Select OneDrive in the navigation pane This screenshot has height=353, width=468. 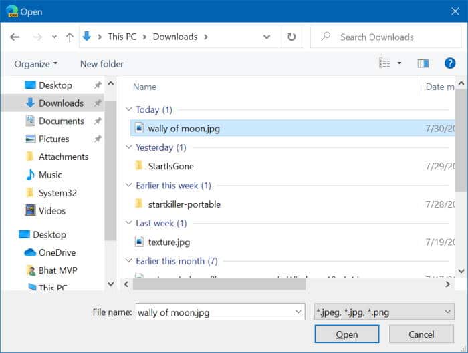click(57, 252)
